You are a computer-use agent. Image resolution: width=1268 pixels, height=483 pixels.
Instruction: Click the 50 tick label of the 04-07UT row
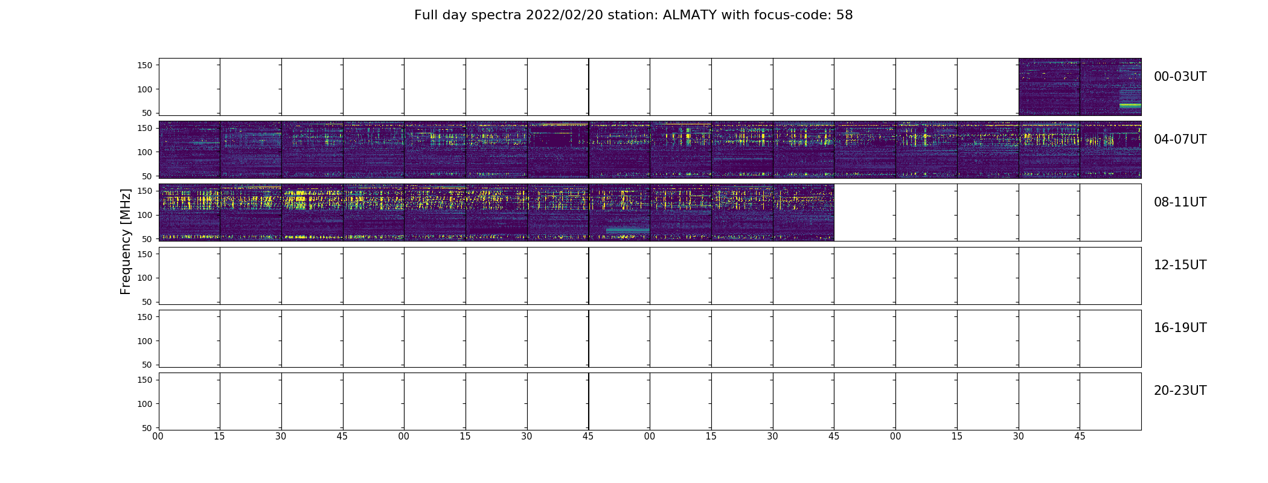click(147, 176)
